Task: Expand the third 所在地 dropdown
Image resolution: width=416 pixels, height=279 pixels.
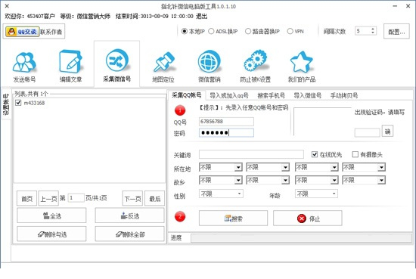Action: pos(334,167)
